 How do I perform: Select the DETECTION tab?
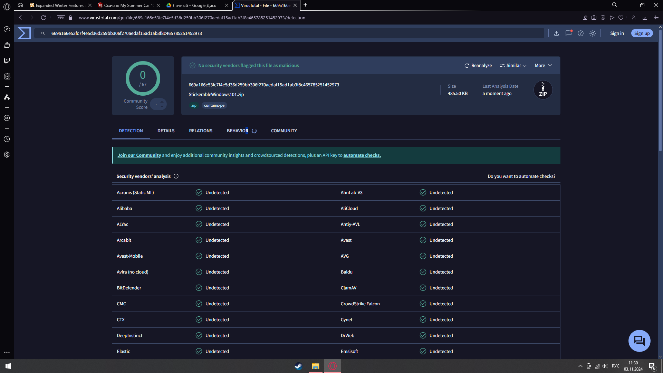tap(131, 131)
